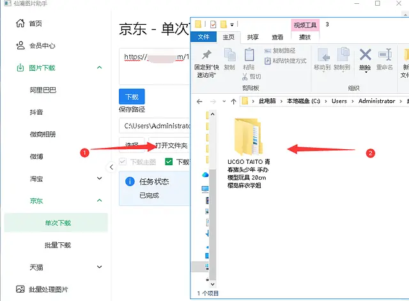Collapse the 京东 submenu
The image size is (409, 301).
click(x=100, y=200)
